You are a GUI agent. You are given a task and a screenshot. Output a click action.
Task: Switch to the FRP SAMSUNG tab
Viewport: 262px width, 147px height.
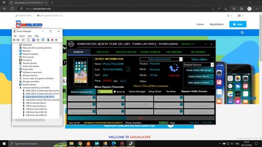(x=174, y=52)
